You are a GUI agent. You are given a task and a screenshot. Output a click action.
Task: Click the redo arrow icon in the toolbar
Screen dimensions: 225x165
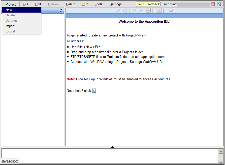tap(141, 11)
